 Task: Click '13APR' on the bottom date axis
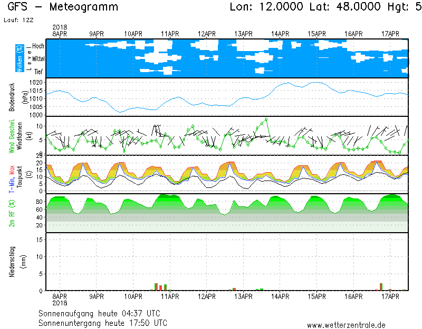tap(243, 296)
